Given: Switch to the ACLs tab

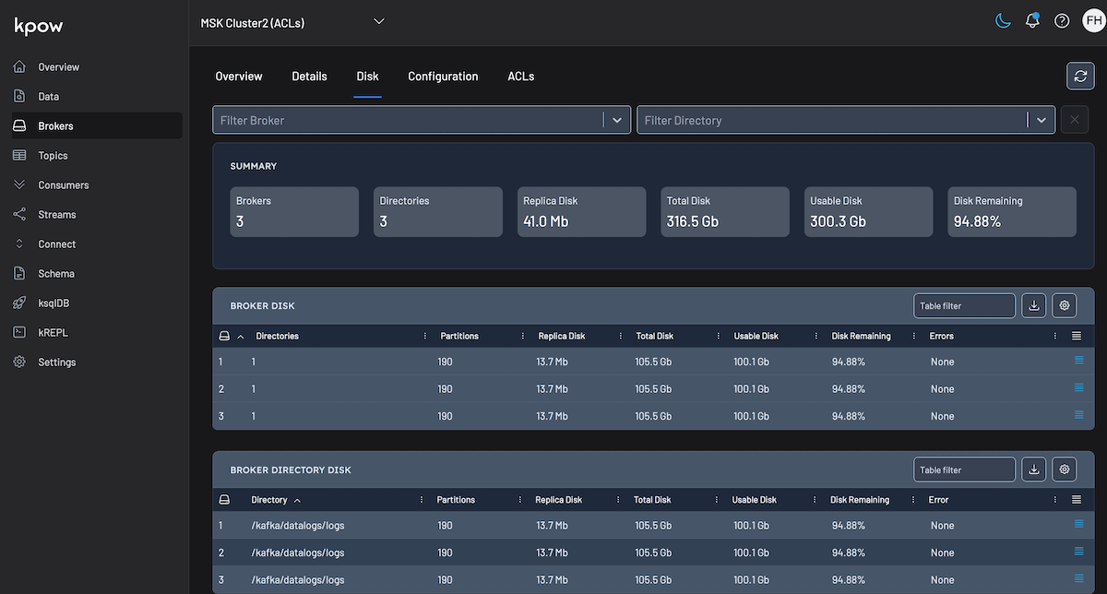Looking at the screenshot, I should pyautogui.click(x=520, y=77).
